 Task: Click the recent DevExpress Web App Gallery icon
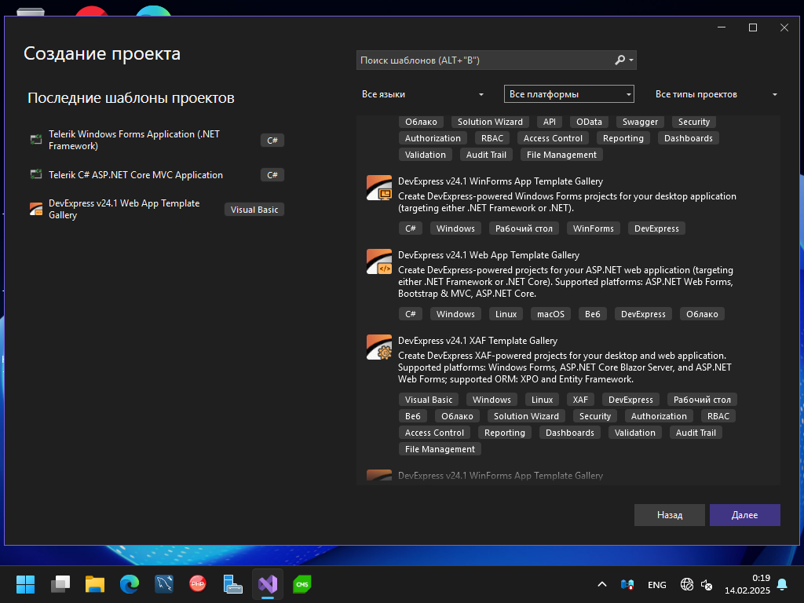pos(36,209)
